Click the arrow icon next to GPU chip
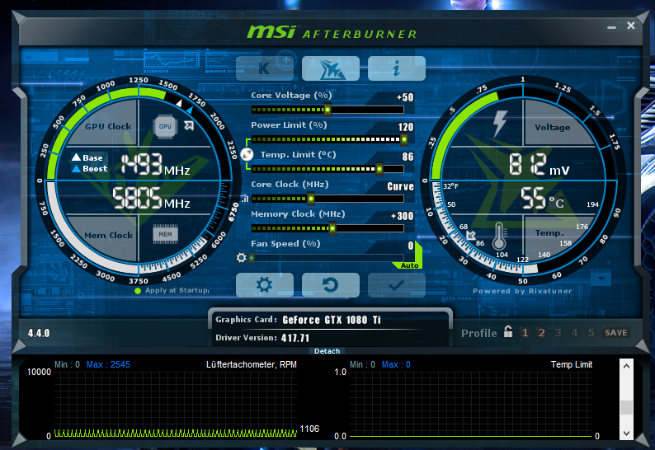This screenshot has width=655, height=450. (189, 125)
